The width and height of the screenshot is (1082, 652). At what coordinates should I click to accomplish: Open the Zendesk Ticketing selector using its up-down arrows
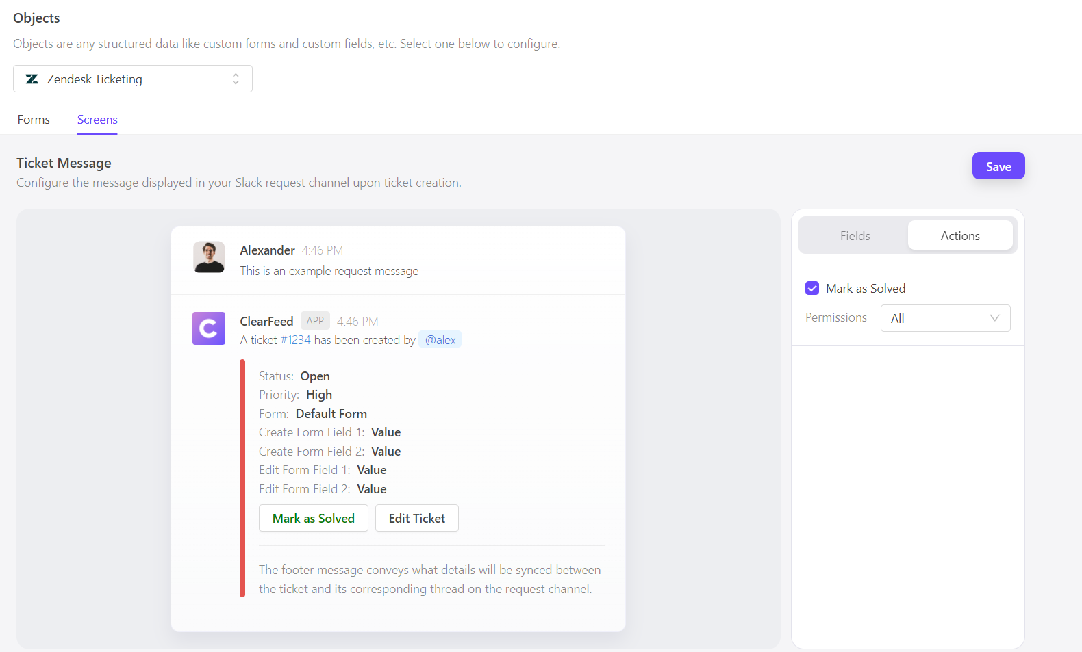click(x=236, y=79)
